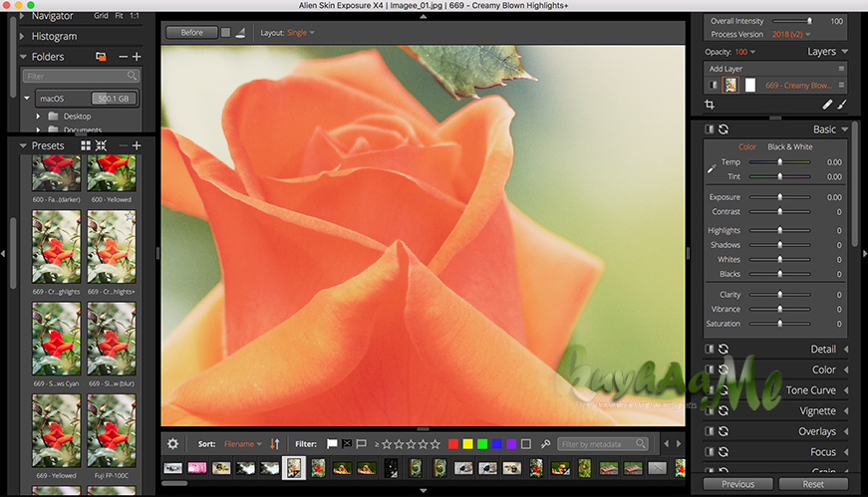Collapse the Presets panel
868x497 pixels.
click(x=23, y=145)
